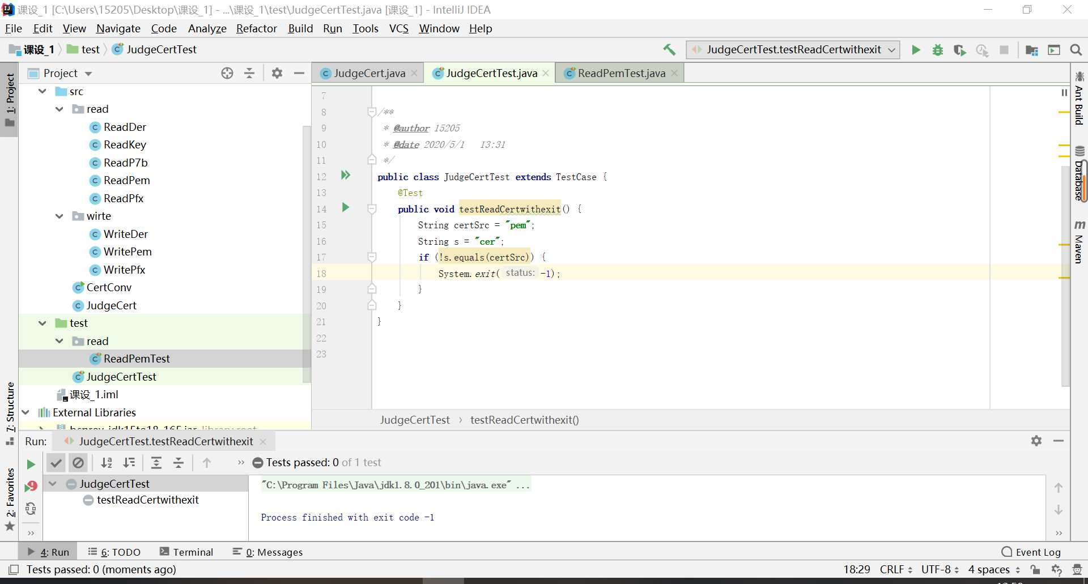Run JudgeCertTest with the green play icon
The height and width of the screenshot is (584, 1088).
916,50
